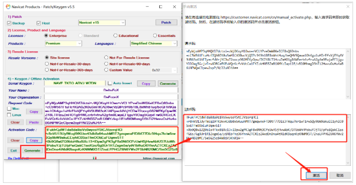Choose Not-For-Resale License radio button
This screenshot has width=356, height=185.
(106, 58)
